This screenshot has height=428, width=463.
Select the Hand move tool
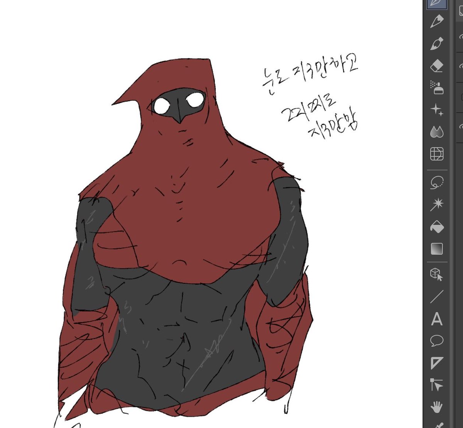pos(437,406)
